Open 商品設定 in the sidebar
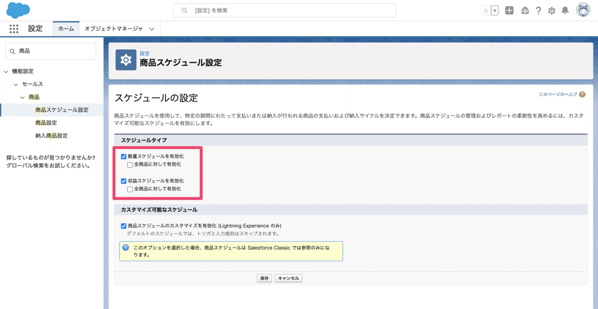598x309 pixels. click(x=46, y=123)
